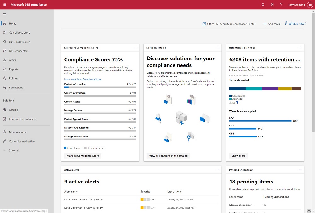Open Solution catalog card options ellipsis
The image size is (315, 213).
coord(218,48)
